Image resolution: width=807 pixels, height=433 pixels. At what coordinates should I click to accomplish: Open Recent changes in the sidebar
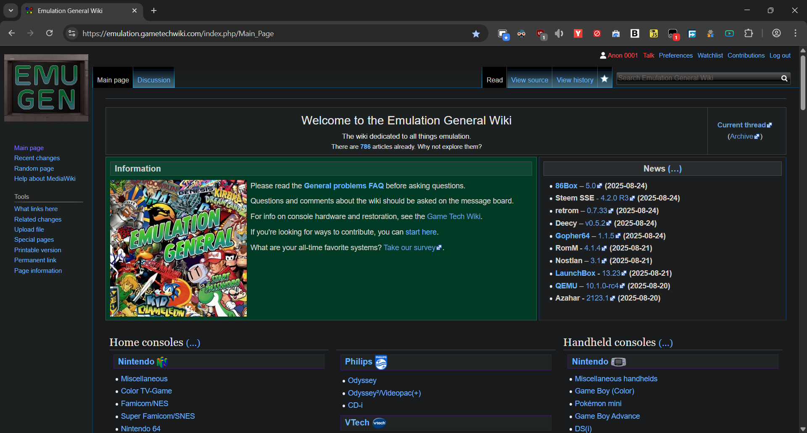point(37,158)
